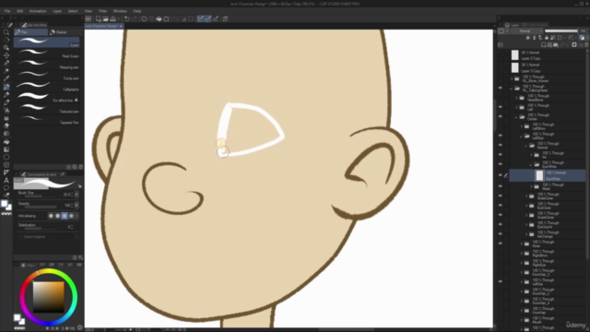Click the layer opacity slider
The width and height of the screenshot is (590, 332).
(561, 30)
